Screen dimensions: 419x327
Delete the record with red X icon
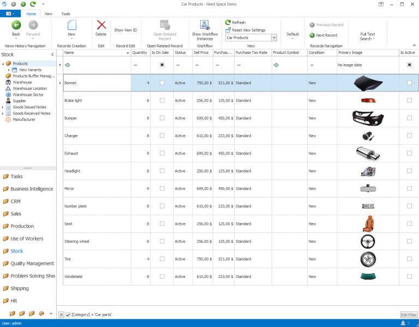click(x=101, y=25)
